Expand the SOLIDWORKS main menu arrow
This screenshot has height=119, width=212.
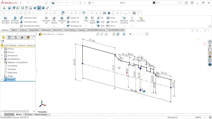[21, 3]
